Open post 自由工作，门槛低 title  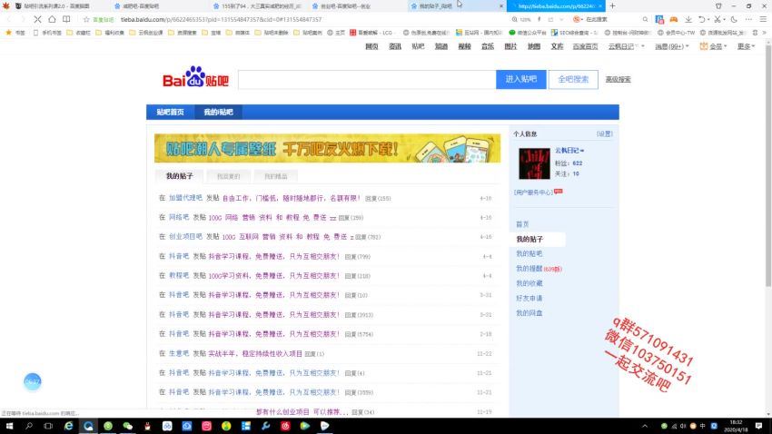coord(292,198)
